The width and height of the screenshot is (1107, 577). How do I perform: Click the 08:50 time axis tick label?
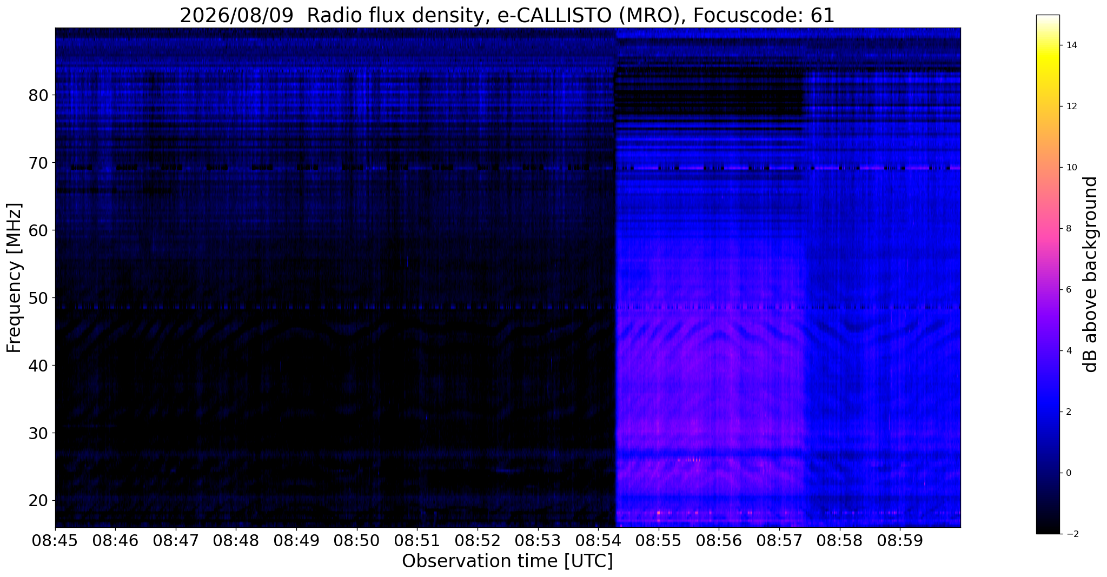pyautogui.click(x=357, y=541)
